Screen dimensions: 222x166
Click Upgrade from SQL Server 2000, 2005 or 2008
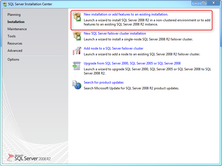(x=132, y=63)
